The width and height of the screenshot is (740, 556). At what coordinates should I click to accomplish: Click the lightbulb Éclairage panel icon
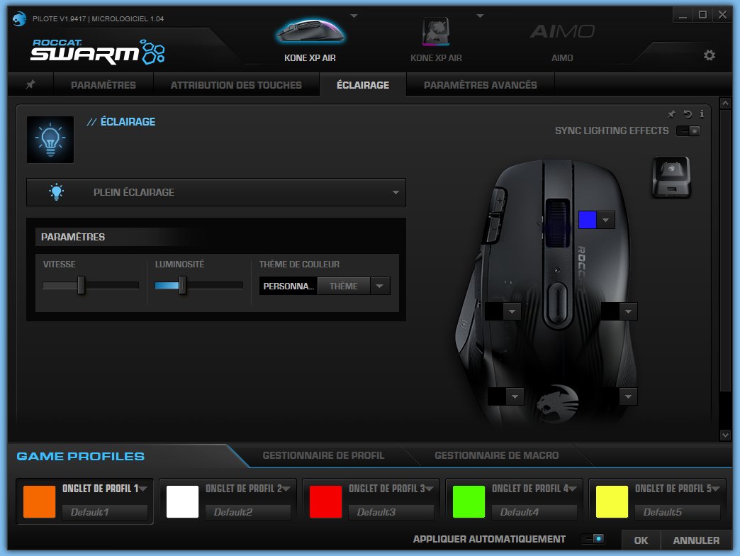[x=50, y=140]
